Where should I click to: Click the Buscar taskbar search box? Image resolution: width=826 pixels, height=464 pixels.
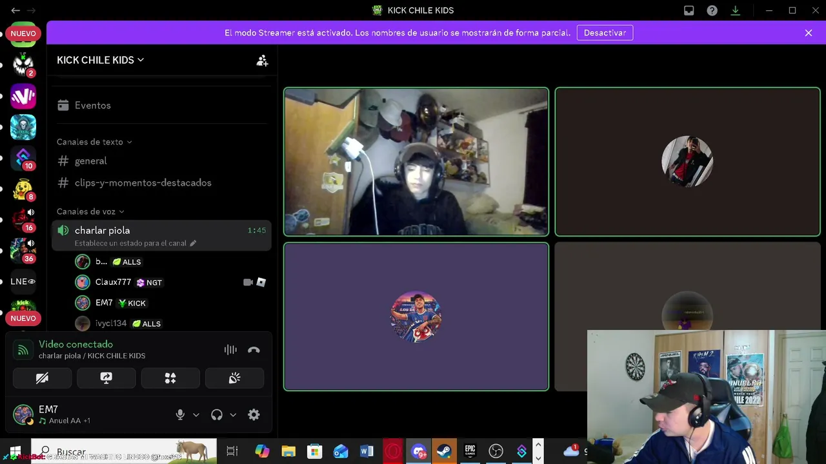pyautogui.click(x=124, y=451)
